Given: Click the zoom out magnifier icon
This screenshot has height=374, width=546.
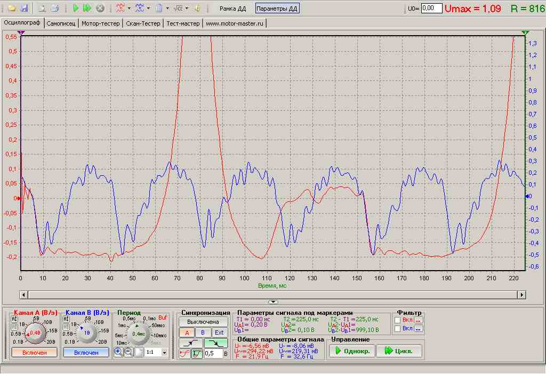Looking at the screenshot, I should [129, 352].
